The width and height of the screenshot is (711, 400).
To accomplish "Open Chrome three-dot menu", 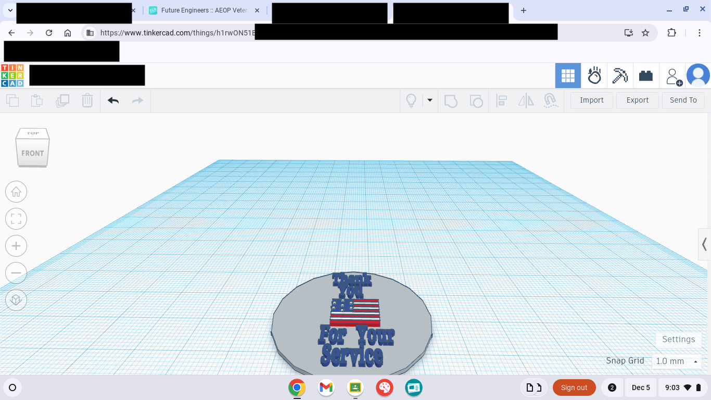I will coord(700,33).
